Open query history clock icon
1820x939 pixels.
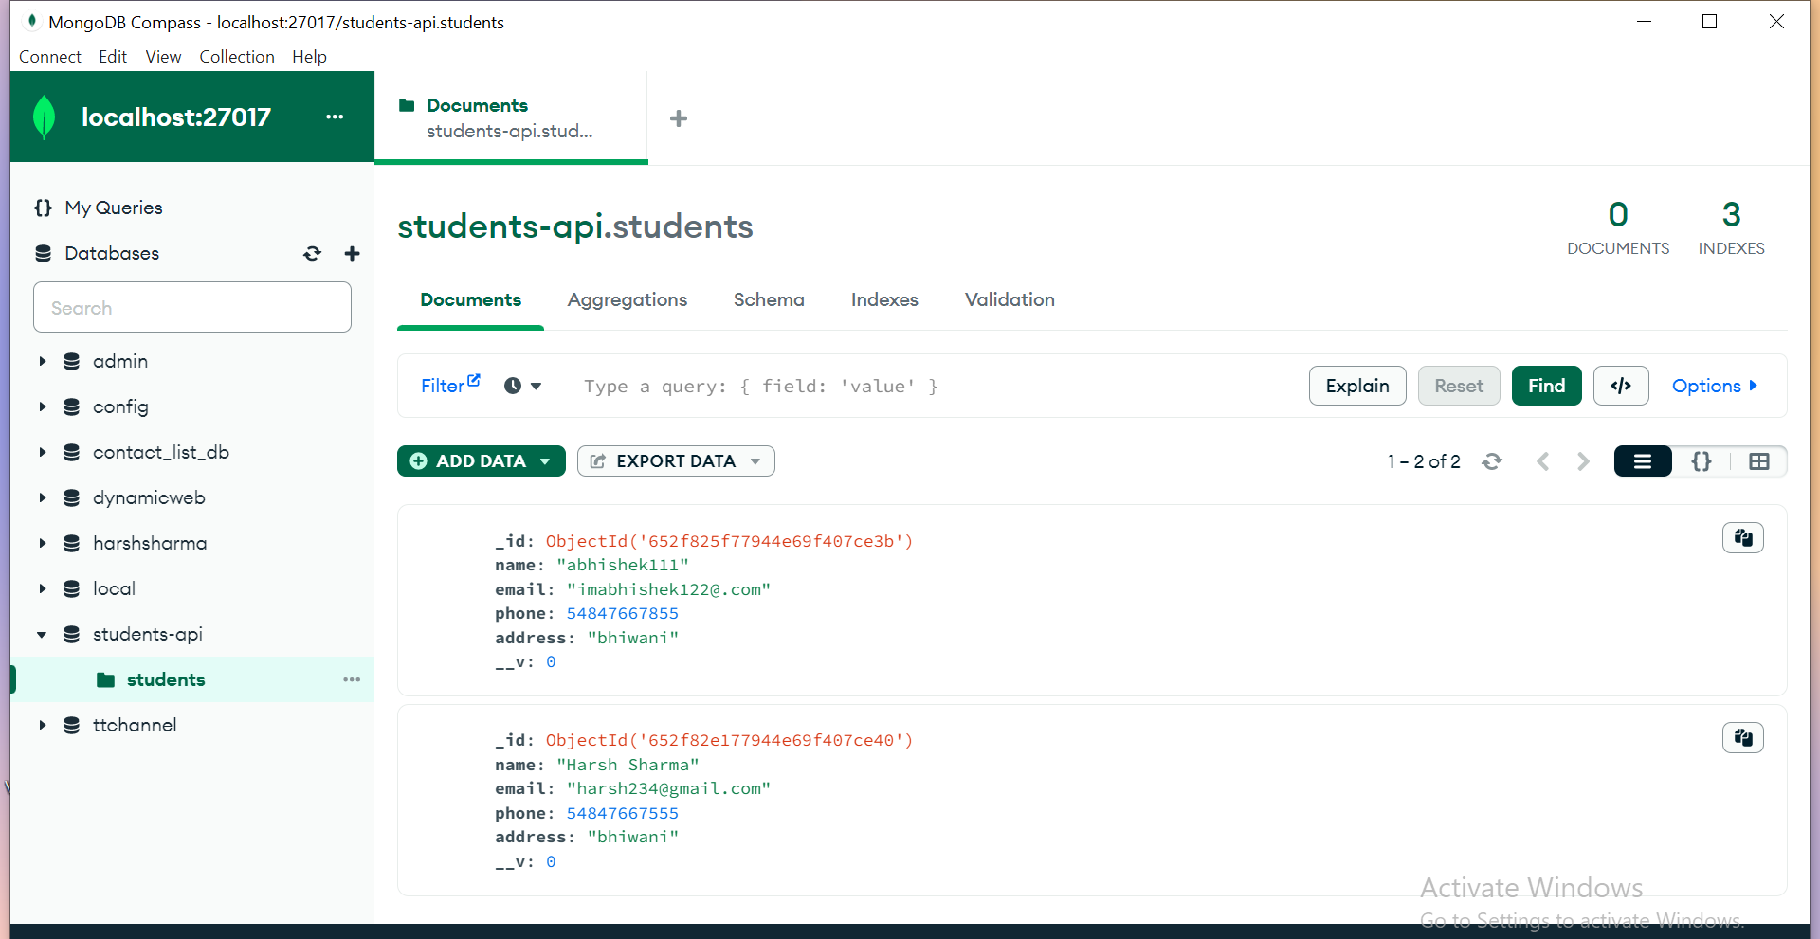[x=512, y=386]
